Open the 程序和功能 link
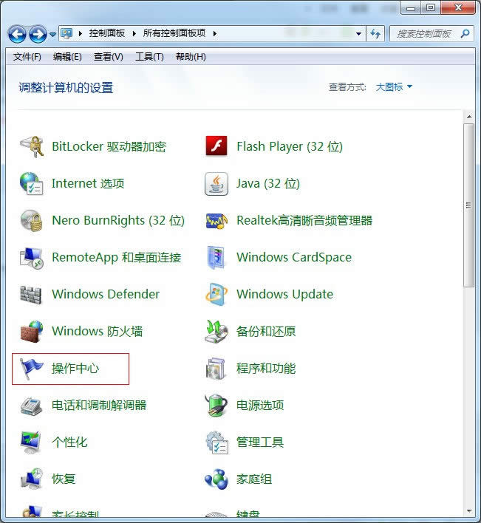The width and height of the screenshot is (481, 523). [265, 368]
